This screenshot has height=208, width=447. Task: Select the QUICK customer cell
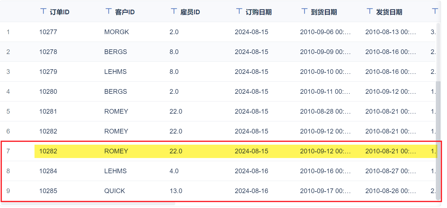click(x=115, y=191)
